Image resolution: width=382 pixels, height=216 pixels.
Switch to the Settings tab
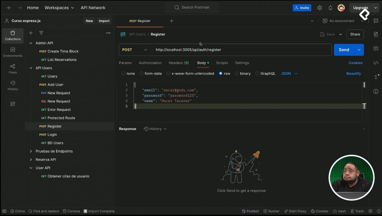[242, 63]
